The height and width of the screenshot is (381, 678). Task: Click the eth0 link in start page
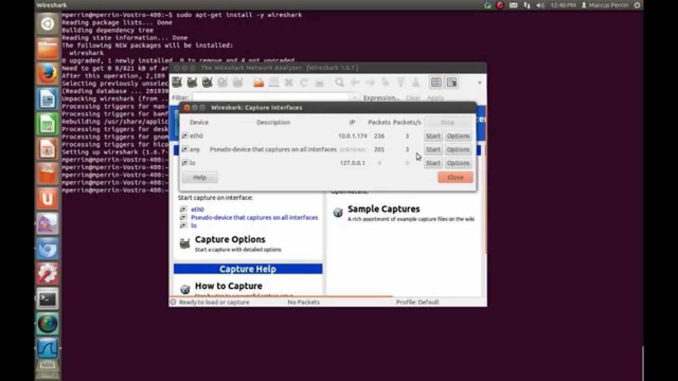point(197,210)
